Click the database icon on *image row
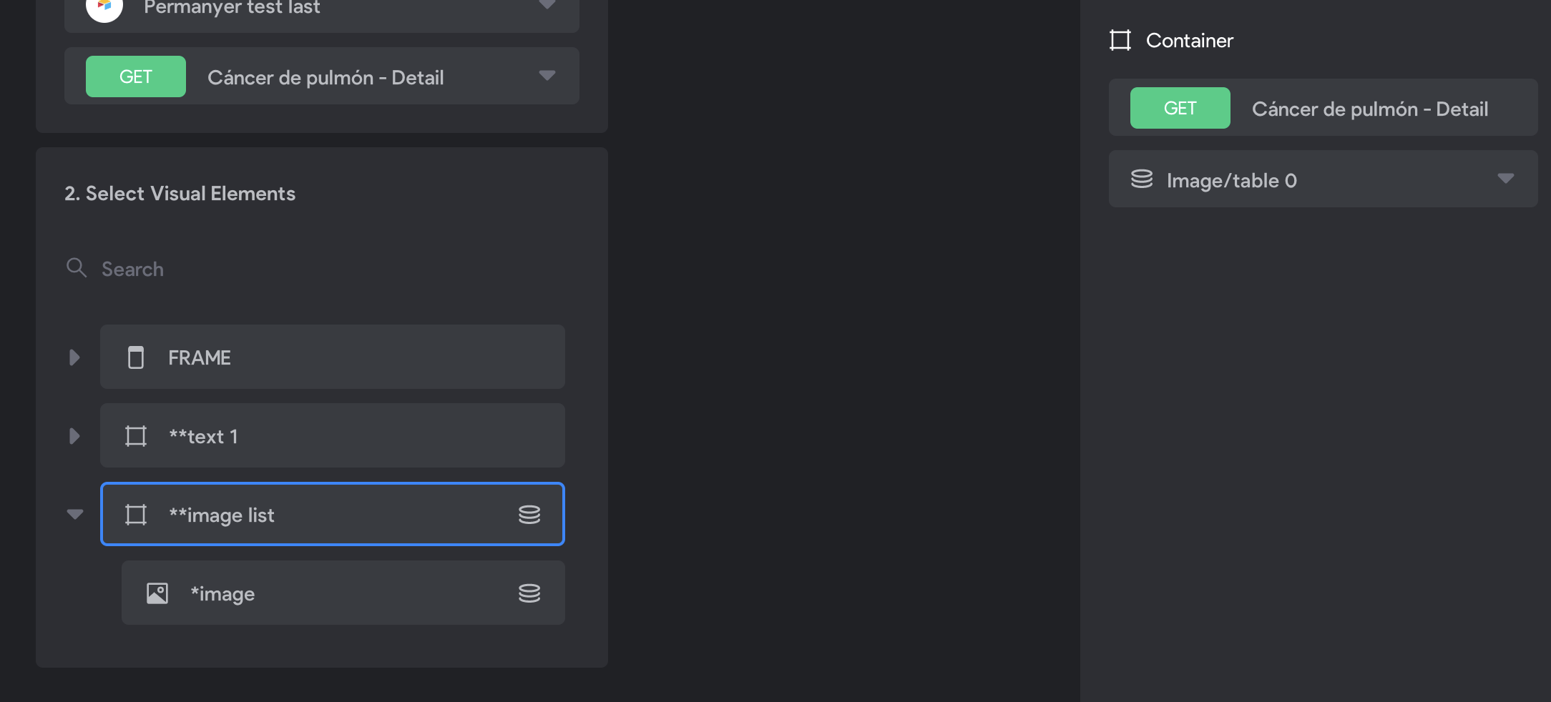Image resolution: width=1551 pixels, height=702 pixels. point(529,593)
